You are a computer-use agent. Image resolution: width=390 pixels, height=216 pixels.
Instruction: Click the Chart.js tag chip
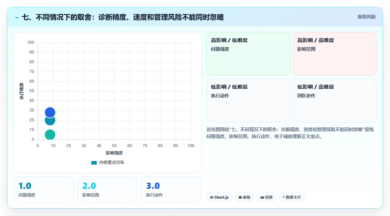click(x=219, y=197)
